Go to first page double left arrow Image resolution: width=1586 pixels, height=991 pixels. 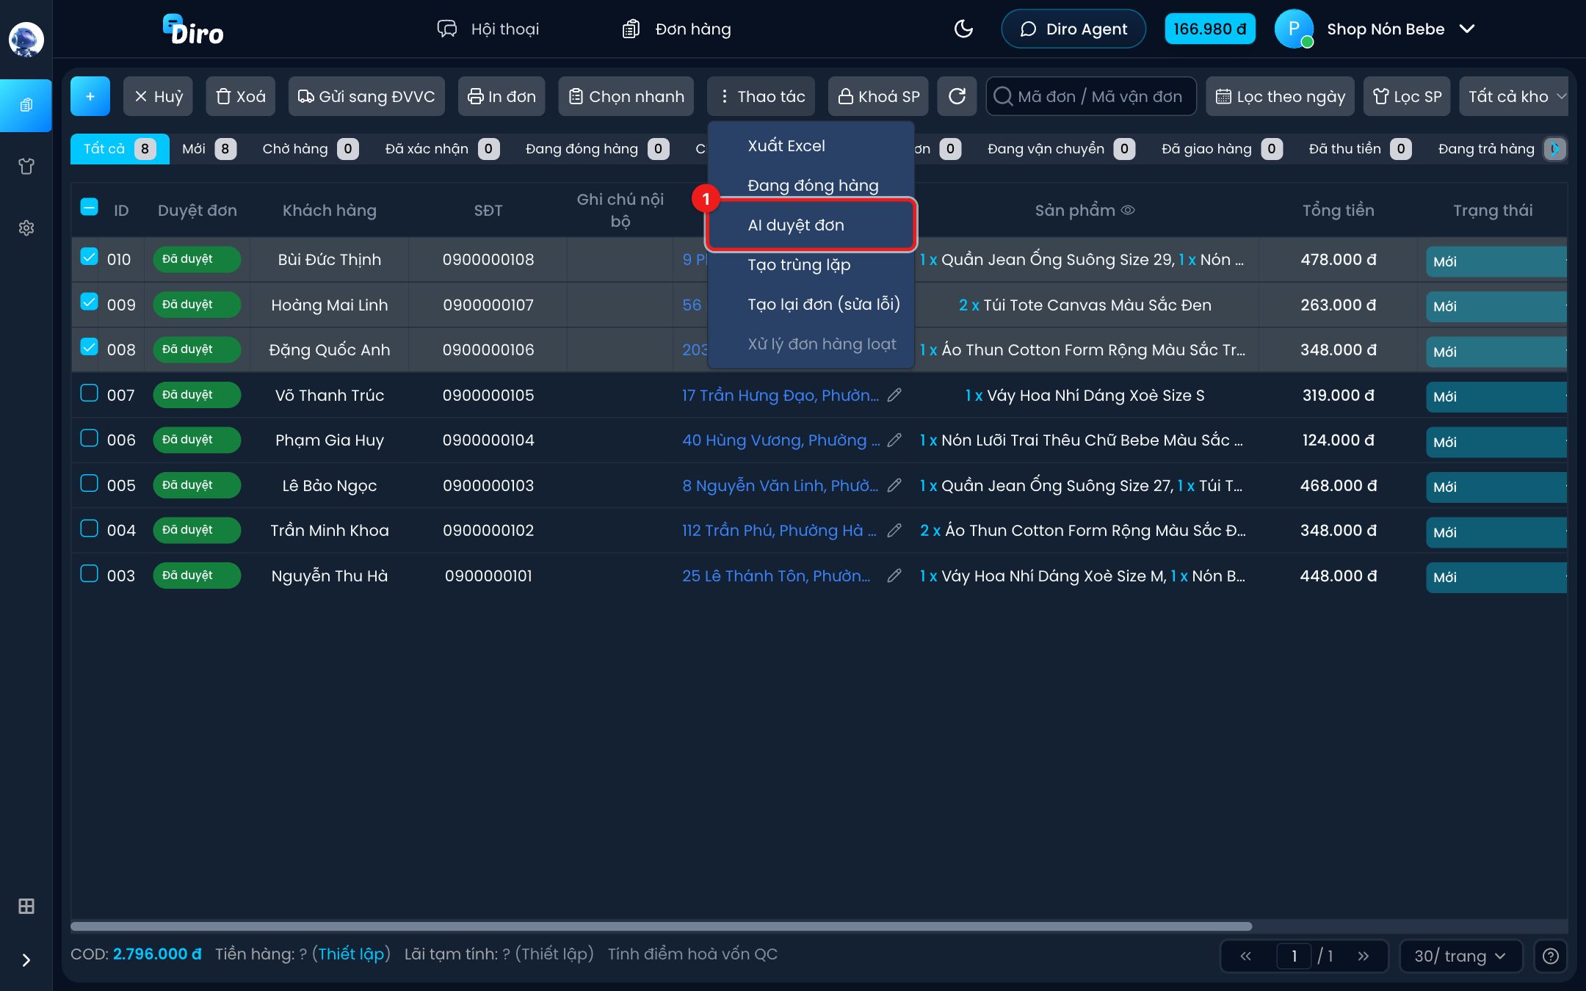[1245, 956]
